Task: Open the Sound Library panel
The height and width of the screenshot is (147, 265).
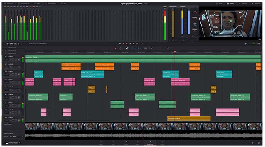Action: [51, 3]
